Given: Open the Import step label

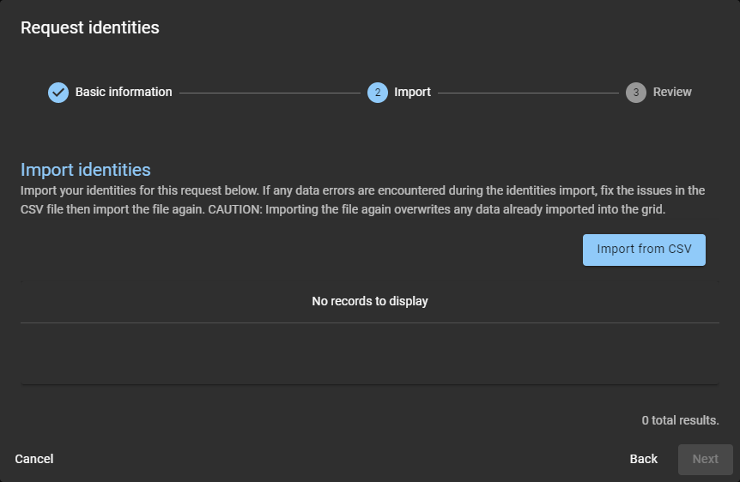Looking at the screenshot, I should [412, 92].
